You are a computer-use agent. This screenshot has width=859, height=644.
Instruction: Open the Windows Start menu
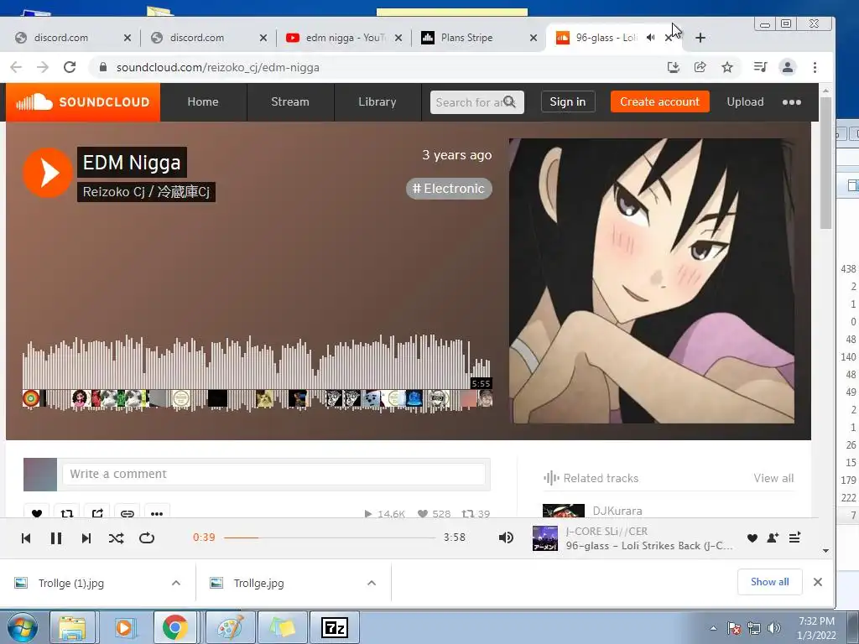coord(22,627)
